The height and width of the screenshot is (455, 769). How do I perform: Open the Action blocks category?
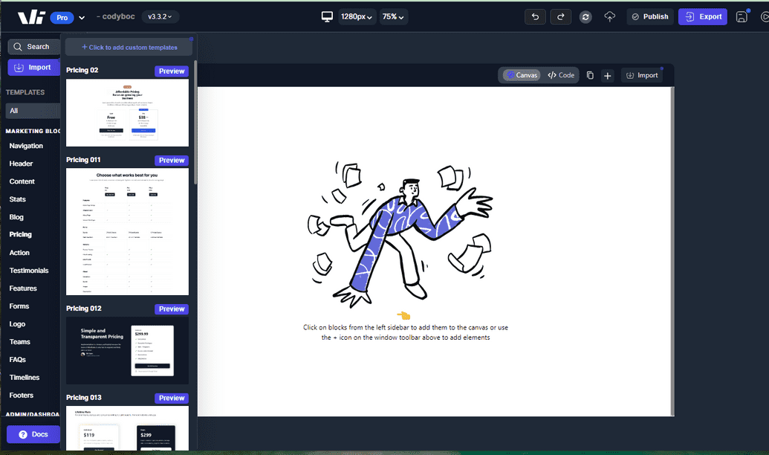click(19, 253)
